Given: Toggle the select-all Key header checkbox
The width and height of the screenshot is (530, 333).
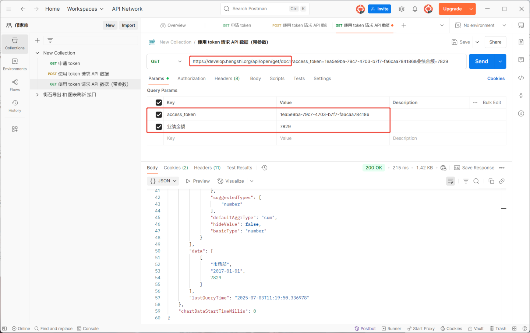Looking at the screenshot, I should [159, 103].
